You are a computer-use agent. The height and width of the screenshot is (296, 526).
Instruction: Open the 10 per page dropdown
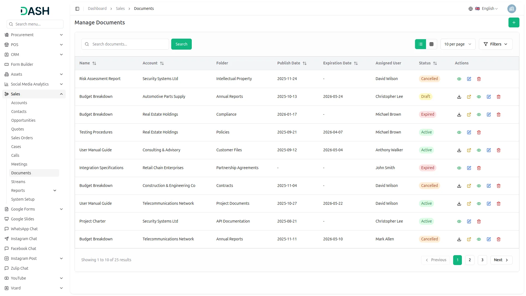tap(458, 44)
